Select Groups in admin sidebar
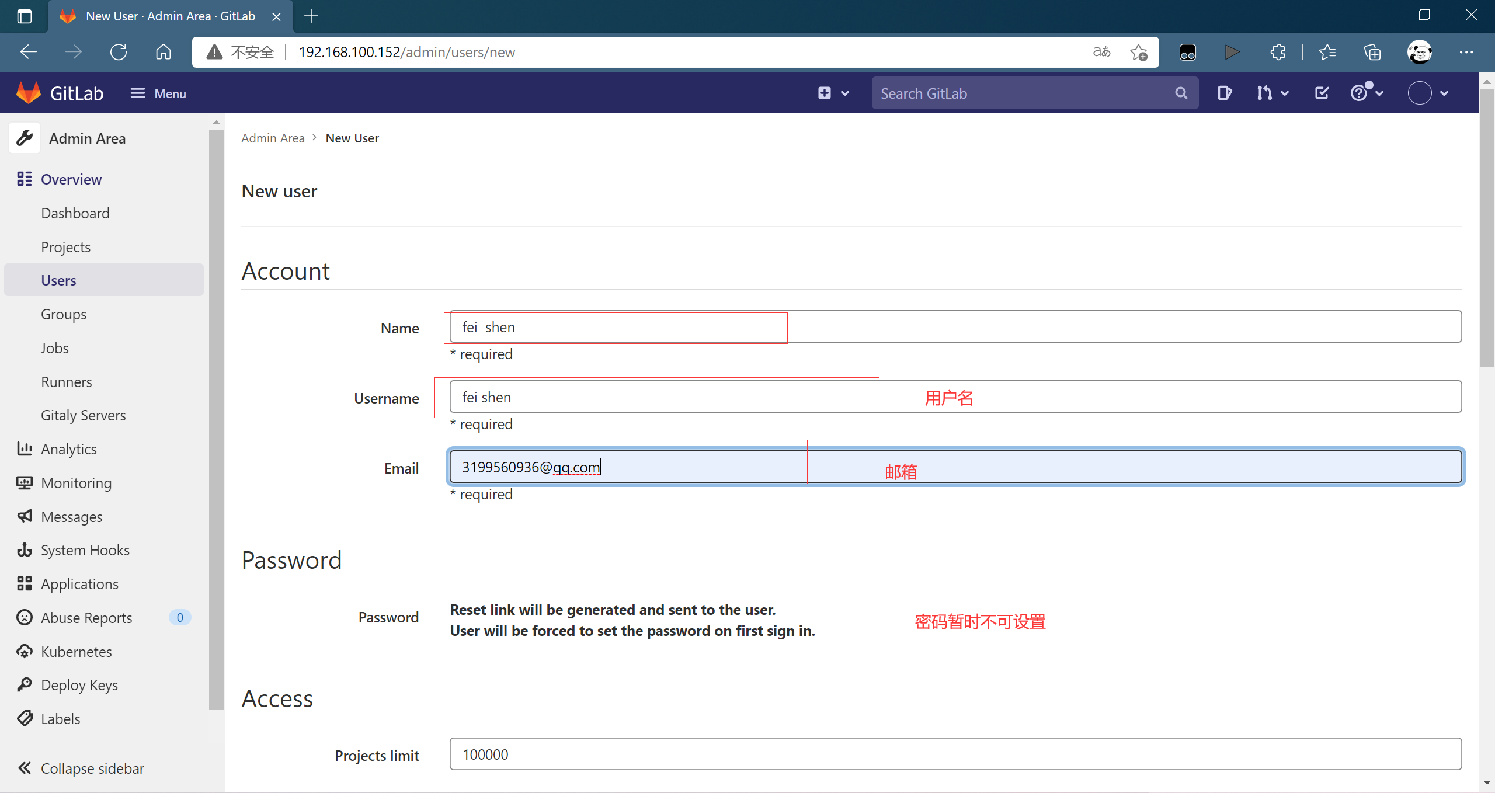The image size is (1495, 793). coord(64,314)
